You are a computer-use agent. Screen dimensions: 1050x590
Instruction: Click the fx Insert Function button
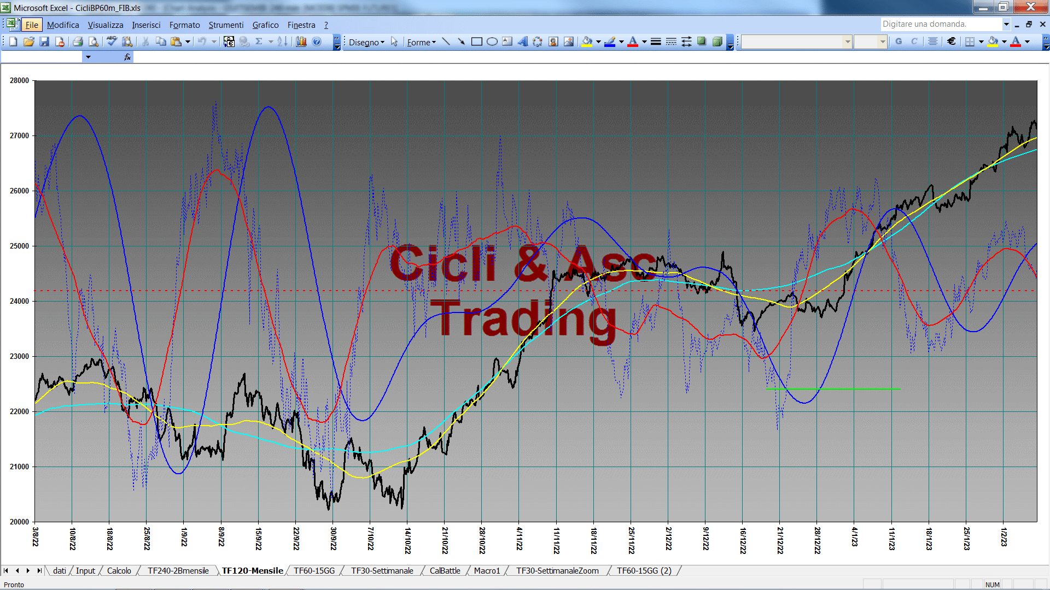click(x=127, y=57)
